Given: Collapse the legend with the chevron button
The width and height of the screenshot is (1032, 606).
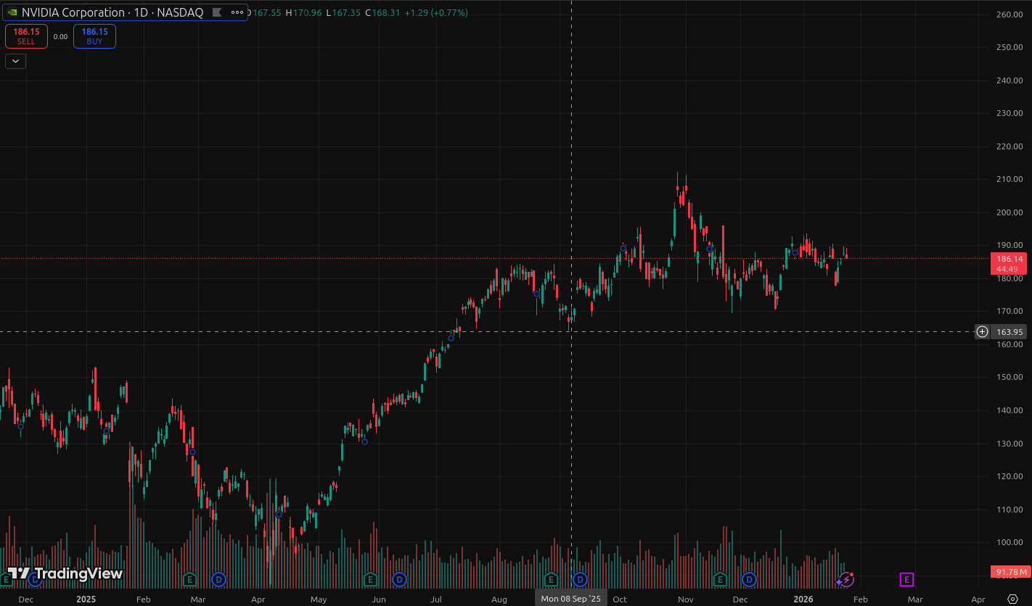Looking at the screenshot, I should click(x=15, y=61).
